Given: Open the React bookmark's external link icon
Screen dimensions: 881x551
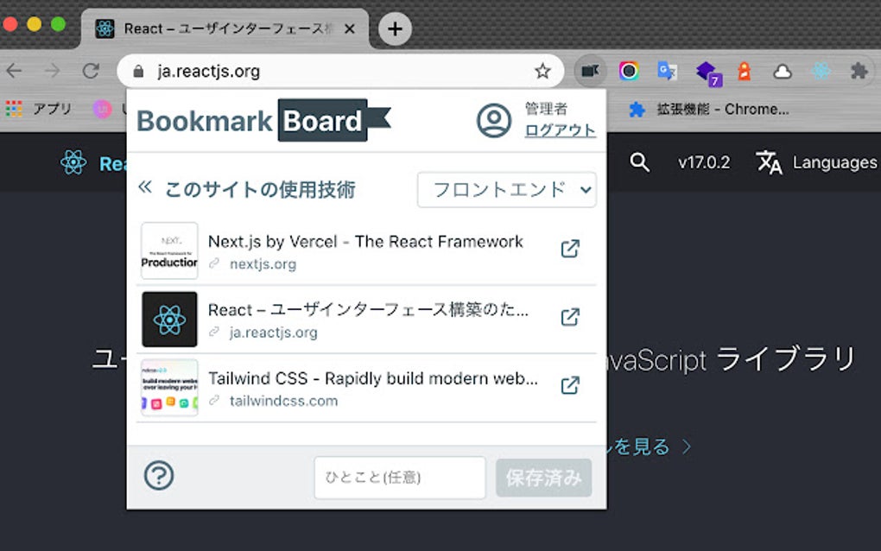Looking at the screenshot, I should 568,317.
